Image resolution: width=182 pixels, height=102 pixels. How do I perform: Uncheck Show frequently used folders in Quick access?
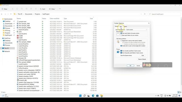(x=121, y=53)
